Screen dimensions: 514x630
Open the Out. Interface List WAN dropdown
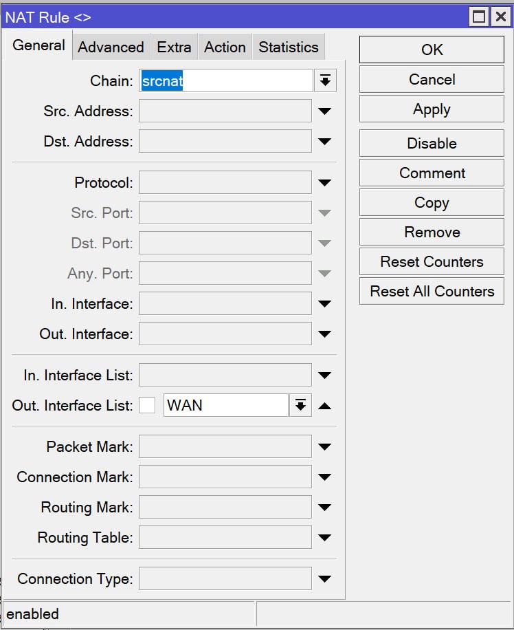pos(300,405)
